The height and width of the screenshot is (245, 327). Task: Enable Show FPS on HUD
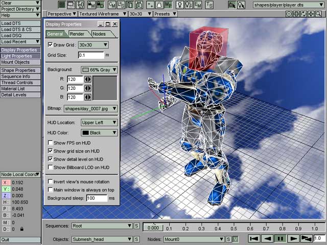50,143
